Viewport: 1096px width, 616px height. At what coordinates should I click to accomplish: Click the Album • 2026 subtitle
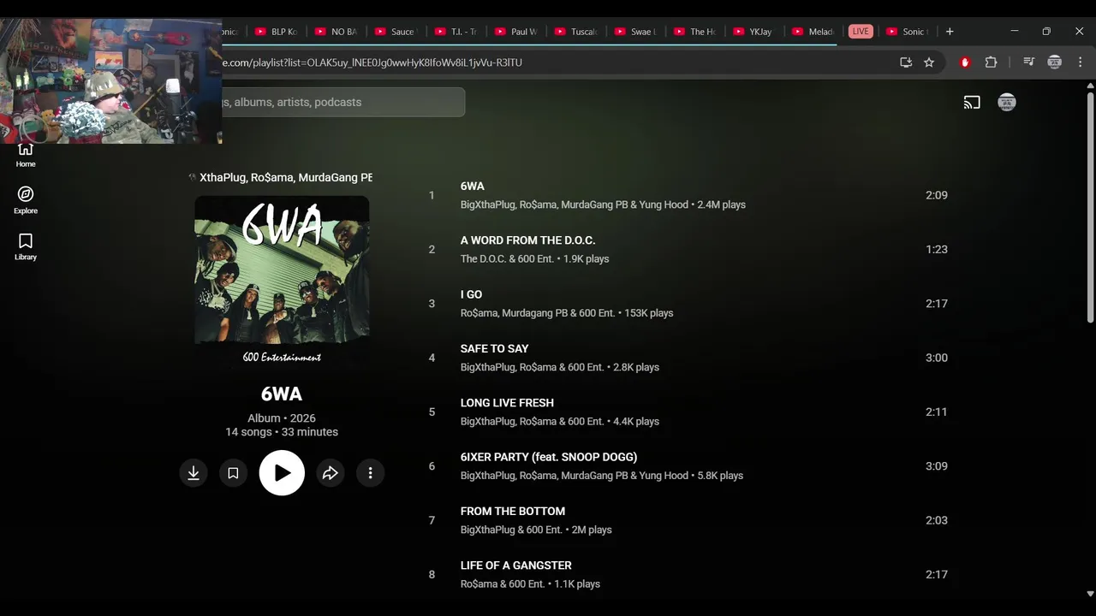[x=282, y=418]
